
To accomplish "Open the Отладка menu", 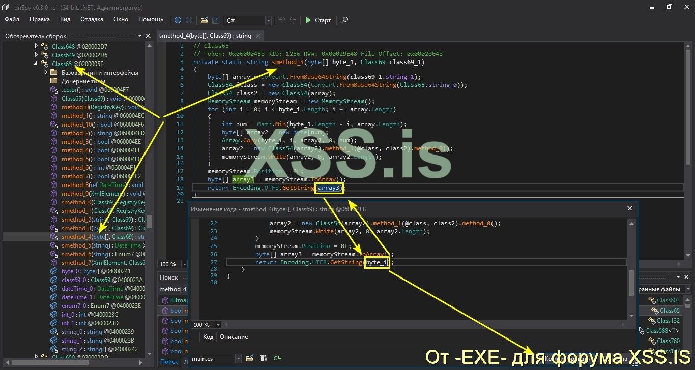I will pyautogui.click(x=92, y=19).
